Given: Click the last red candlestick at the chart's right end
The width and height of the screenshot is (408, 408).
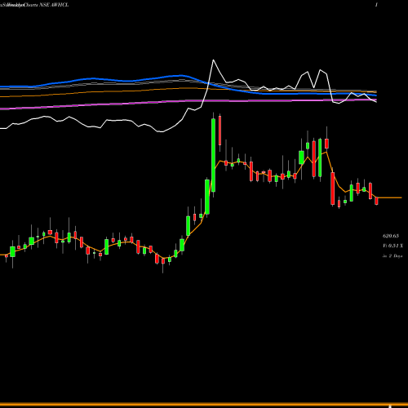Looking at the screenshot, I should tap(376, 201).
